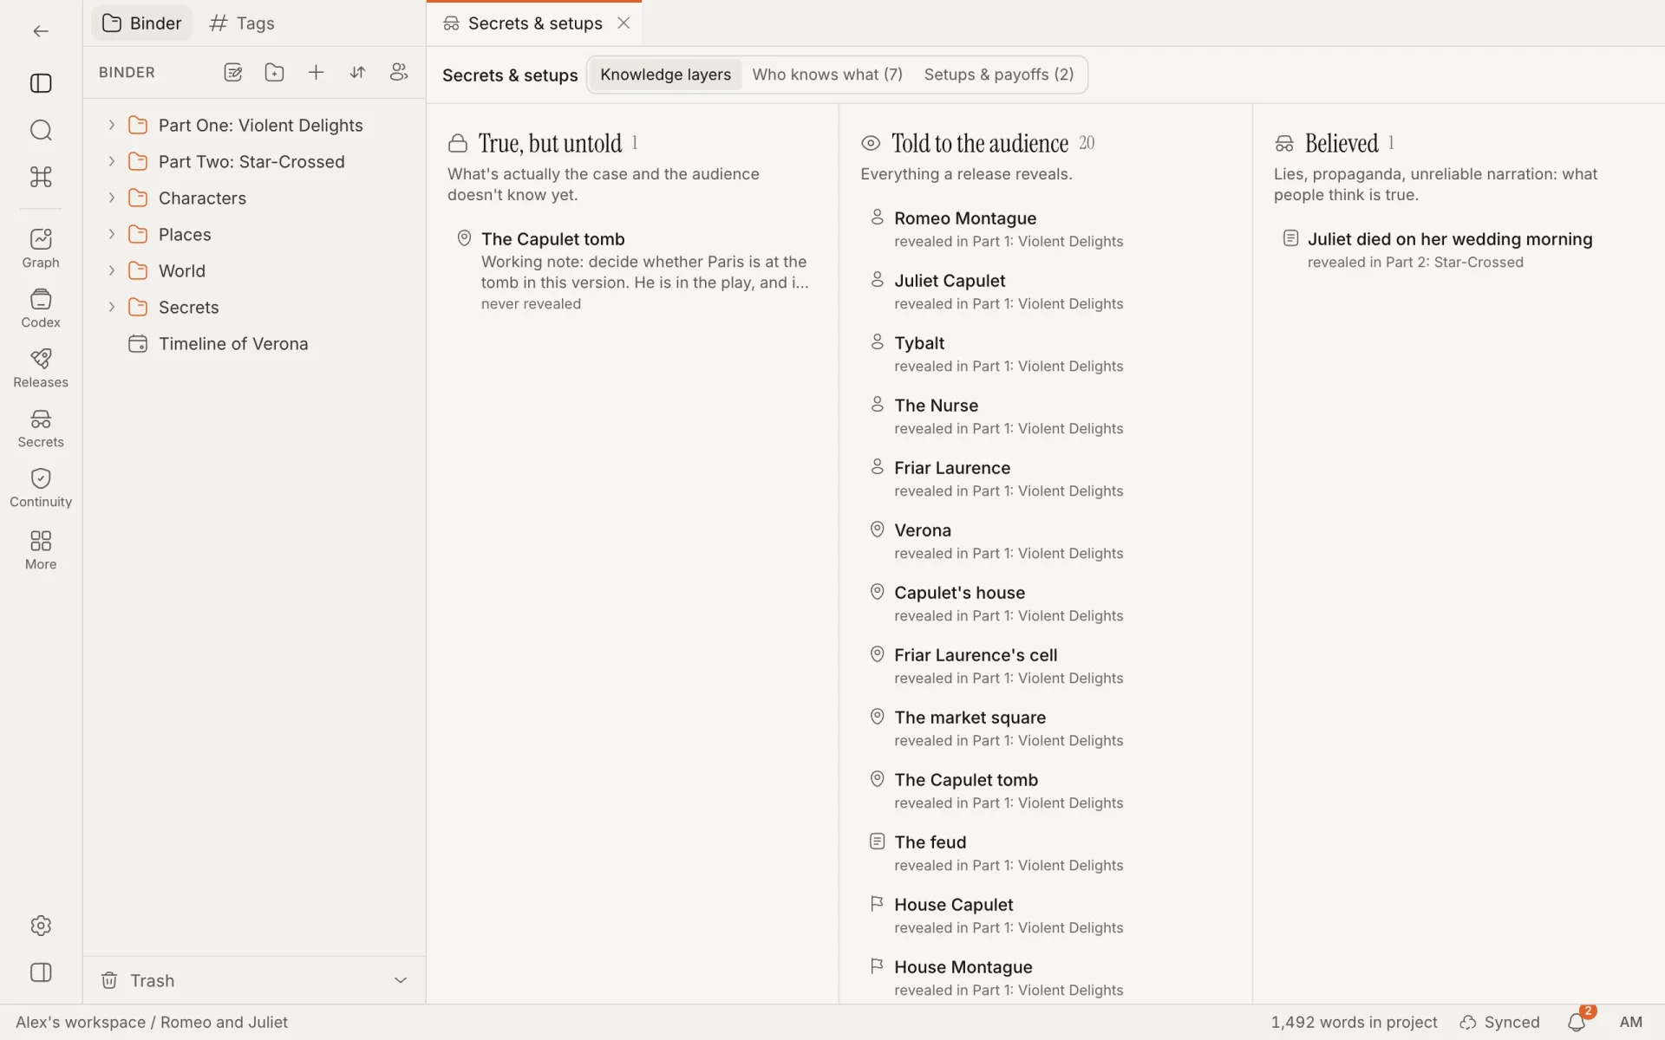Toggle the left sidebar panel icon
The image size is (1665, 1040).
pyautogui.click(x=41, y=83)
